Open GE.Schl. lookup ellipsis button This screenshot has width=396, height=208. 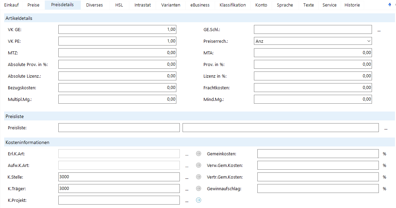[379, 30]
